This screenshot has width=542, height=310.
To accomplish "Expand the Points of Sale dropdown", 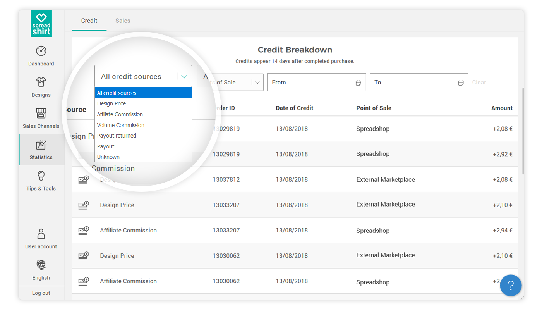I will click(257, 83).
